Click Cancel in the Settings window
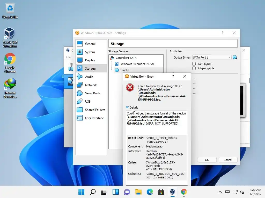Image resolution: width=265 pixels, height=198 pixels. click(x=228, y=160)
